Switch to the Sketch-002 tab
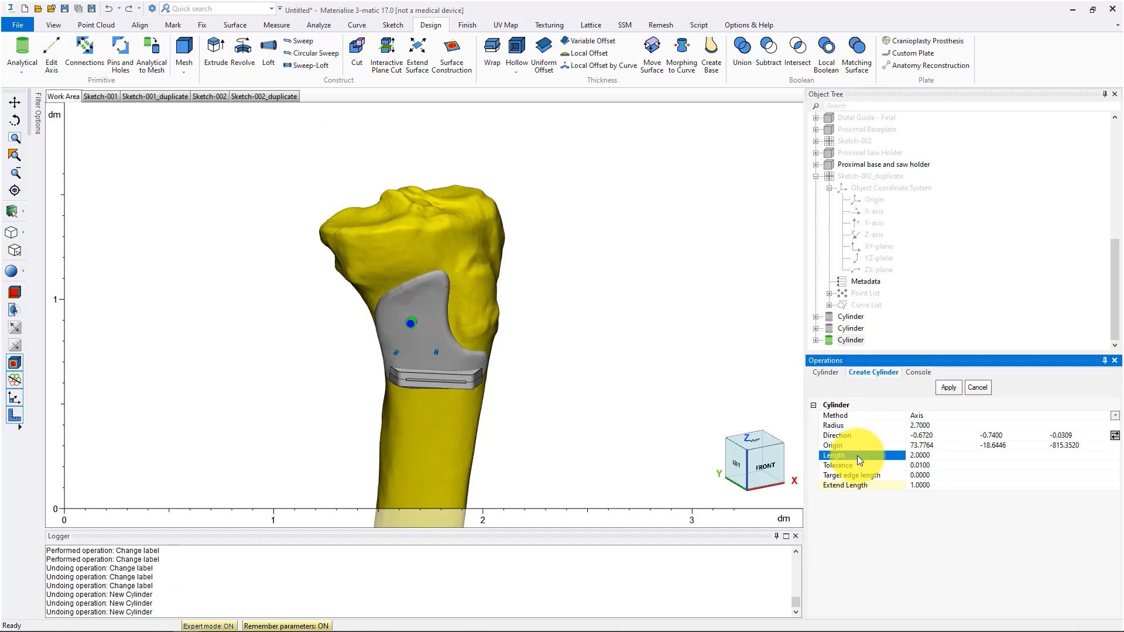This screenshot has width=1124, height=632. [x=209, y=97]
